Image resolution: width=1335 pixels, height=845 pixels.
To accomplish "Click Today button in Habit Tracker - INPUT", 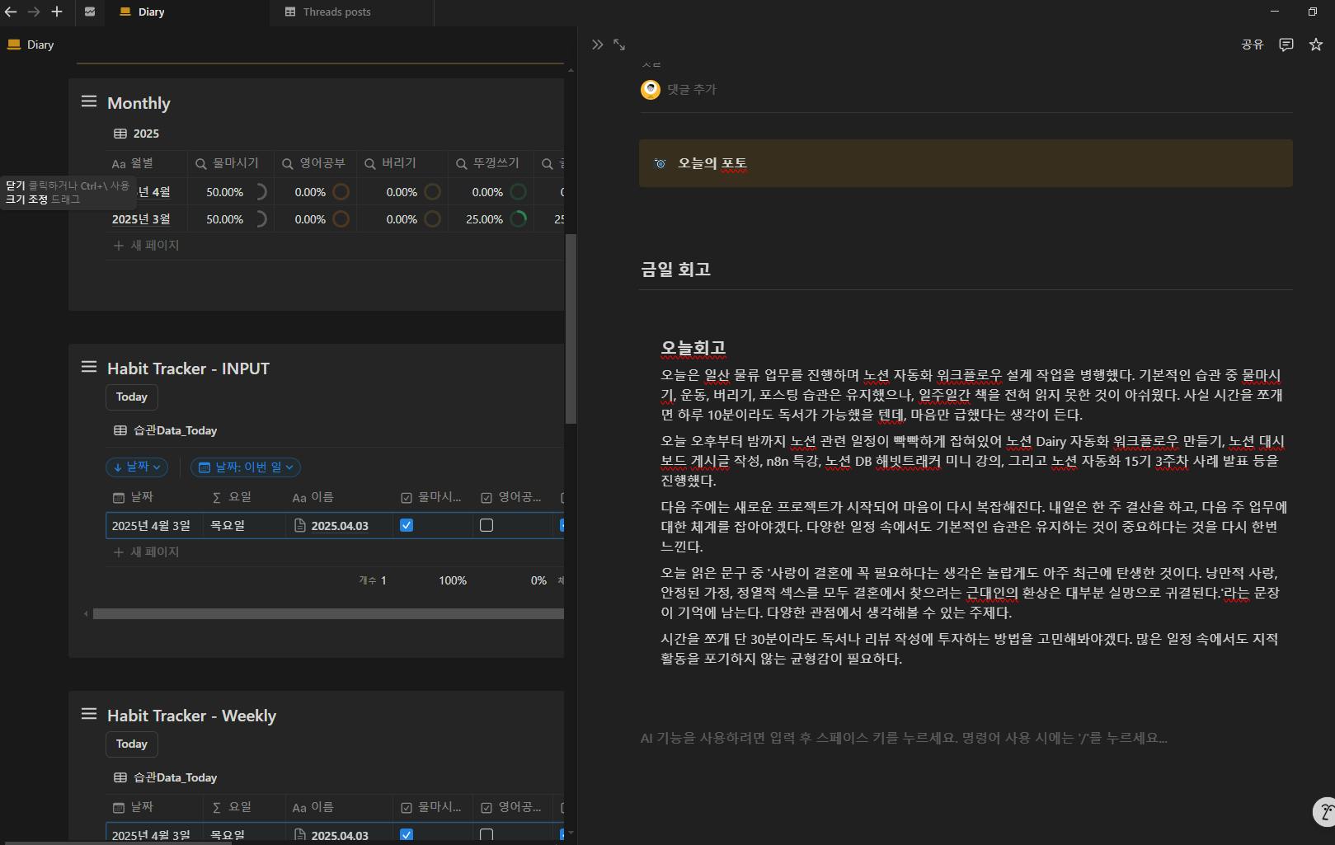I will pos(131,397).
